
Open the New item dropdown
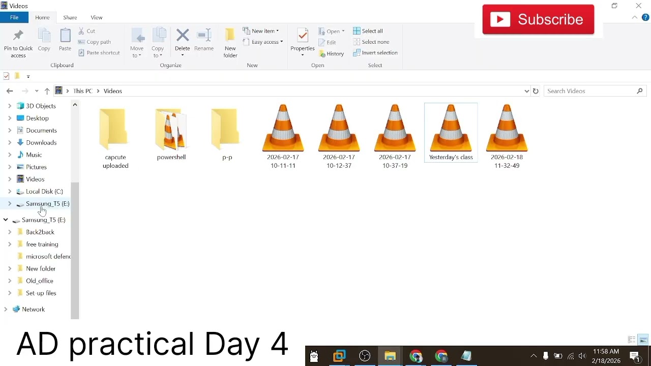[x=261, y=31]
